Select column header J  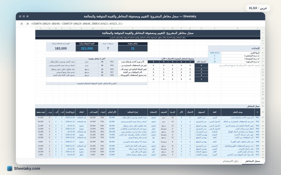pyautogui.click(x=133, y=28)
